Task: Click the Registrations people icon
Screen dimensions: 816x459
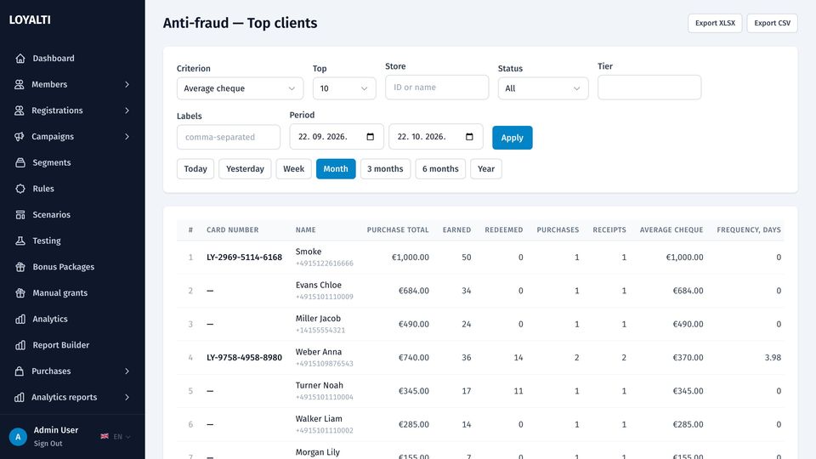Action: 20,110
